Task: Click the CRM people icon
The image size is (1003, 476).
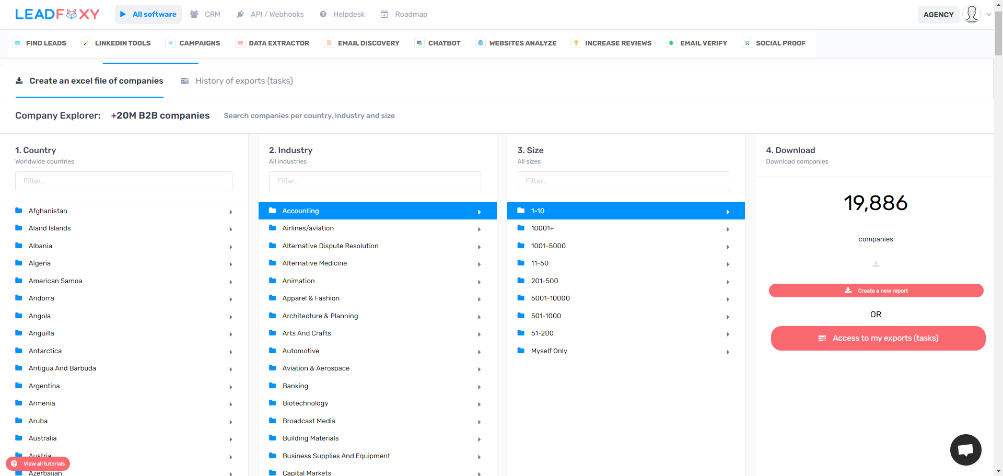Action: pos(194,14)
